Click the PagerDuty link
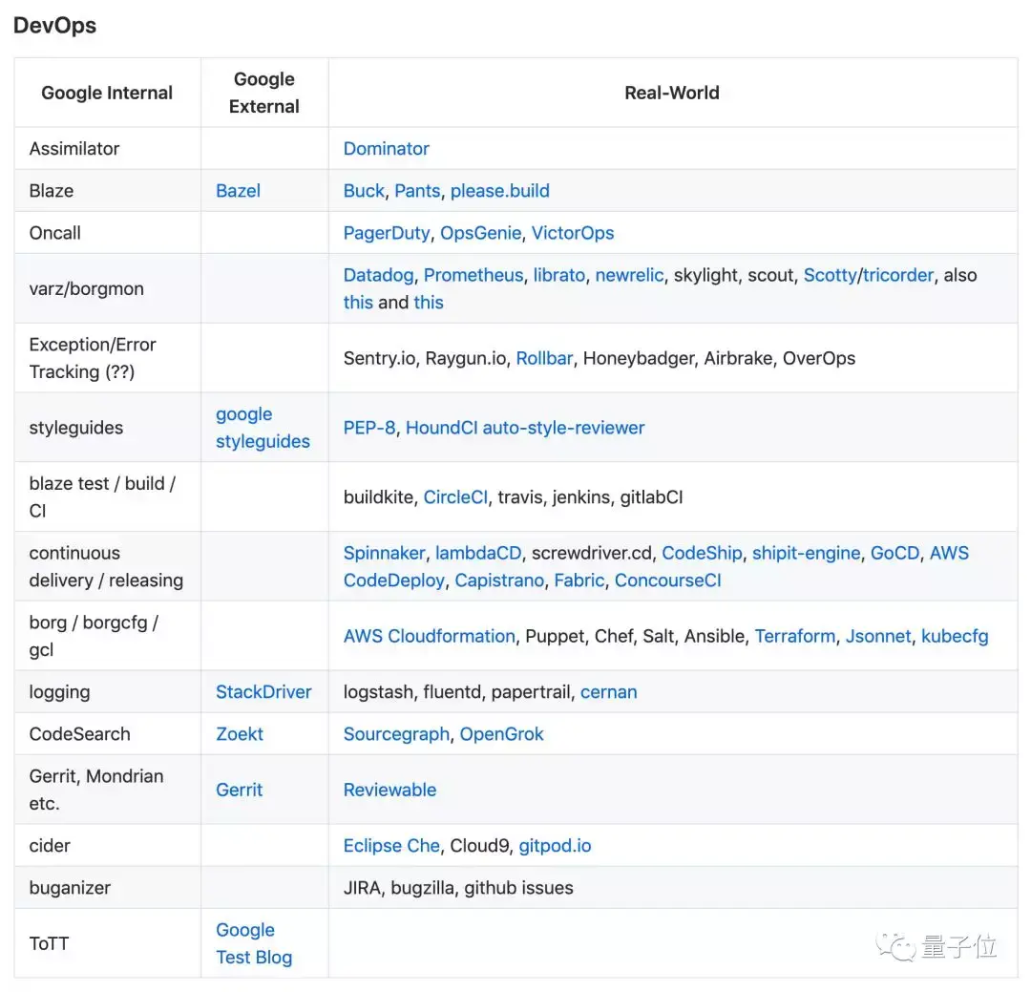 tap(387, 232)
